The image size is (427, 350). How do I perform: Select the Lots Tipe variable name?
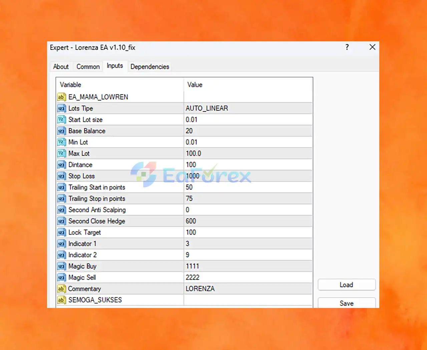(81, 108)
